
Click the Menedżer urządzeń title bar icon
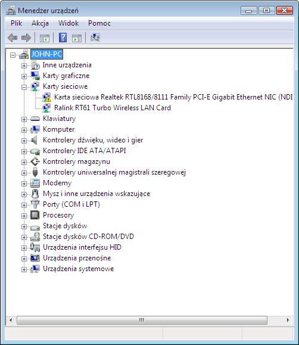pos(11,11)
